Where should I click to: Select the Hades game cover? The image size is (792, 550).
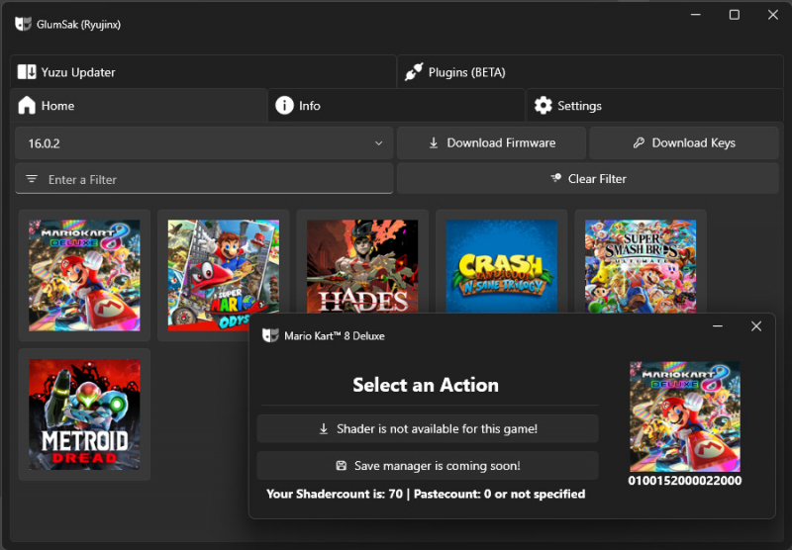pos(362,266)
